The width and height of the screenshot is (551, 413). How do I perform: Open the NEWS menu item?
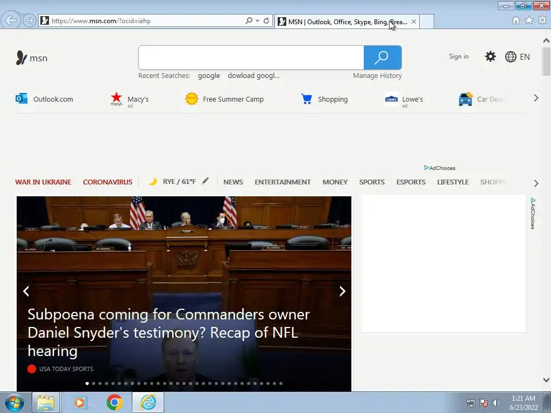pyautogui.click(x=233, y=182)
